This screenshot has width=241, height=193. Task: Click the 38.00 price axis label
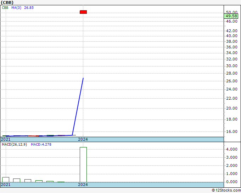232,41
